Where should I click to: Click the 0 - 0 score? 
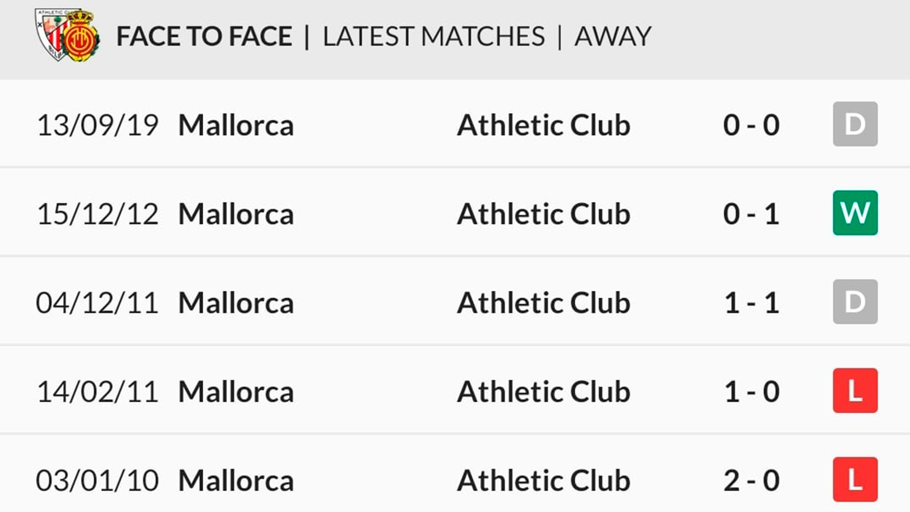(x=751, y=125)
